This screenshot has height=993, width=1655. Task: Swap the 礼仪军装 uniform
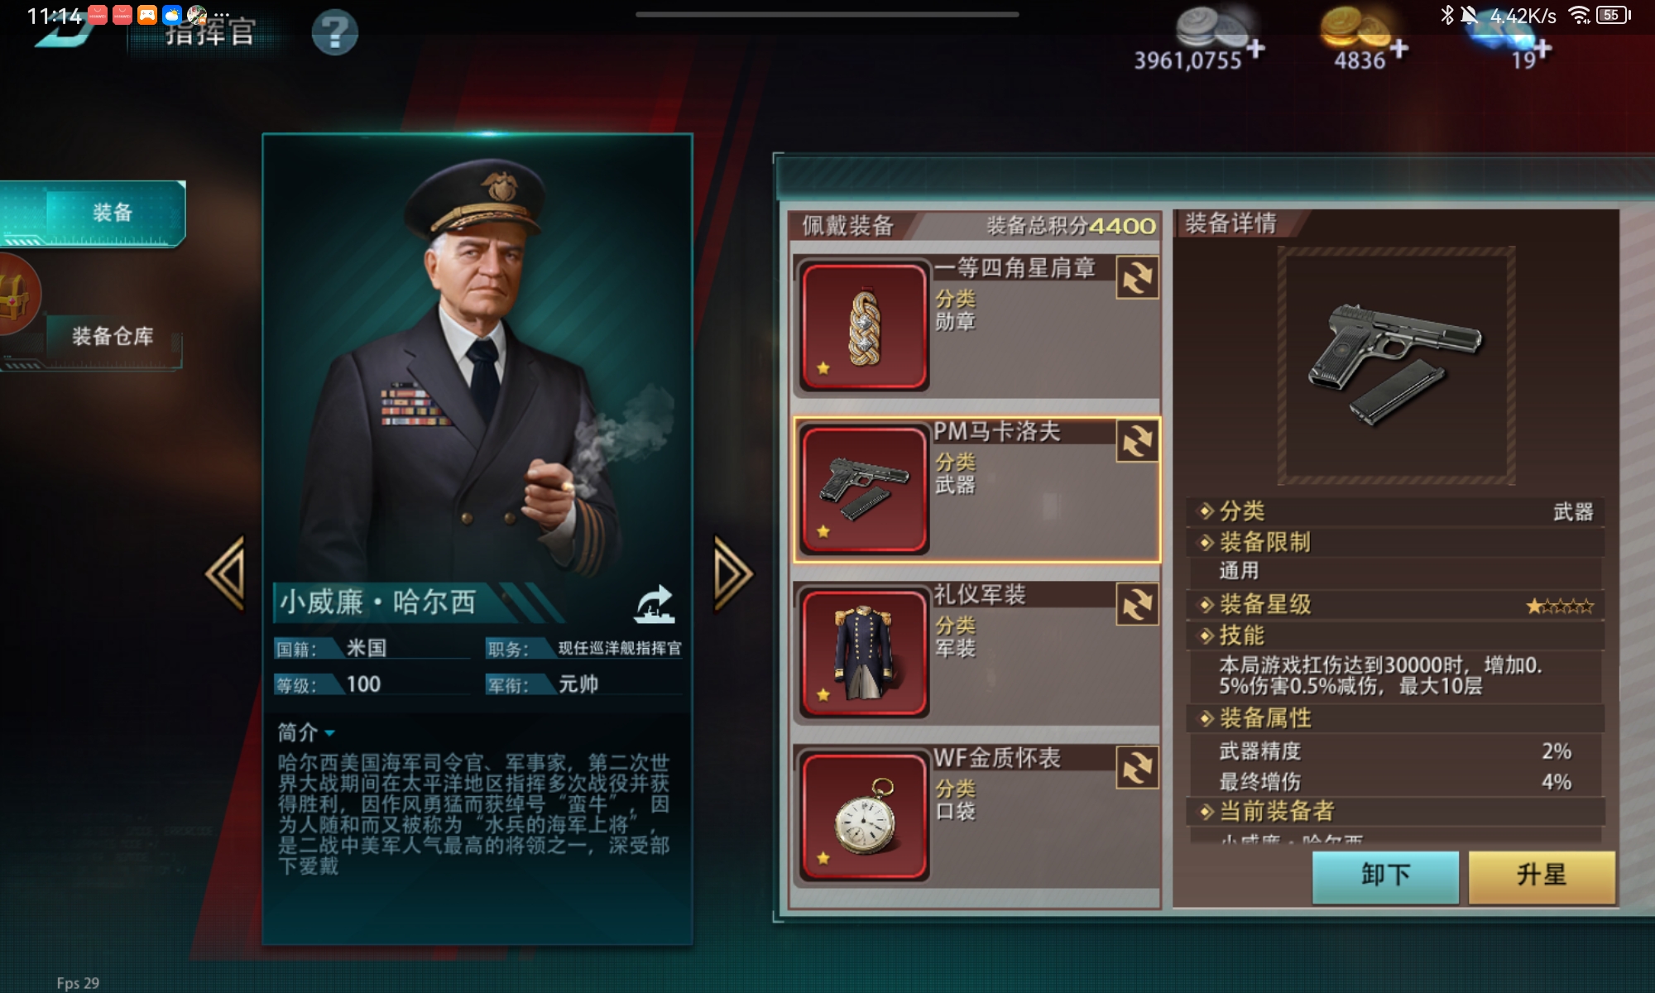1137,604
